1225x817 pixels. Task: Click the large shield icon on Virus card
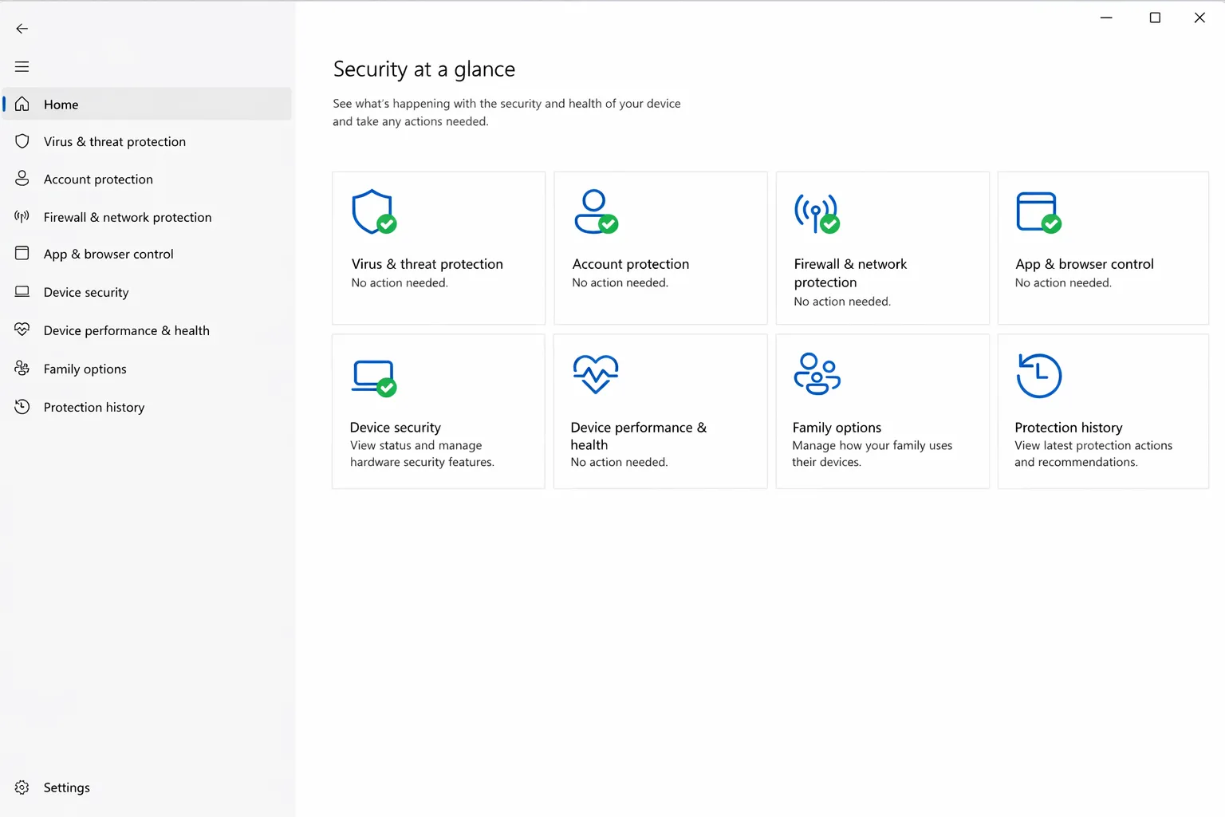pyautogui.click(x=374, y=211)
